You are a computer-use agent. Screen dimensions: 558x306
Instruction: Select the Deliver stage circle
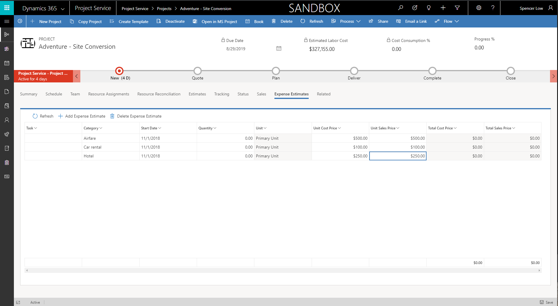point(354,71)
